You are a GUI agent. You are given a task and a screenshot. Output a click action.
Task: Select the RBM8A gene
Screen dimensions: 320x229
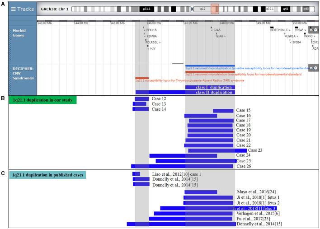151,36
